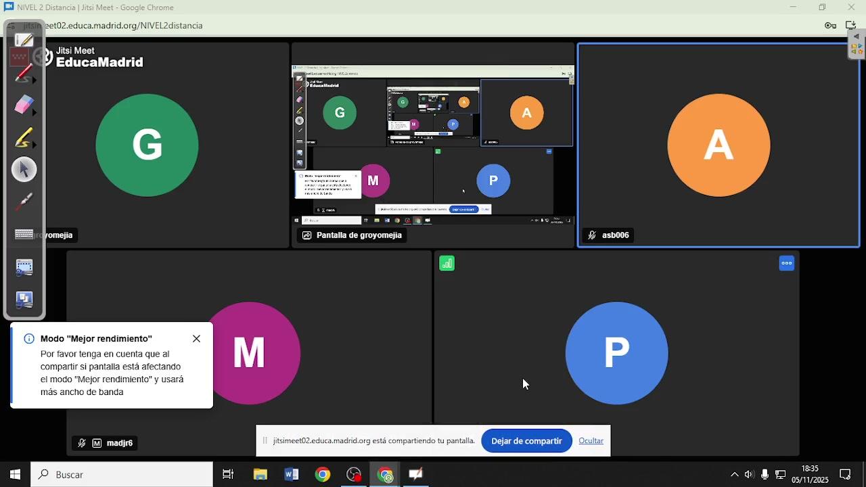This screenshot has height=487, width=866.
Task: Click the desktop mode icon at toolbar bottom
Action: click(x=24, y=299)
